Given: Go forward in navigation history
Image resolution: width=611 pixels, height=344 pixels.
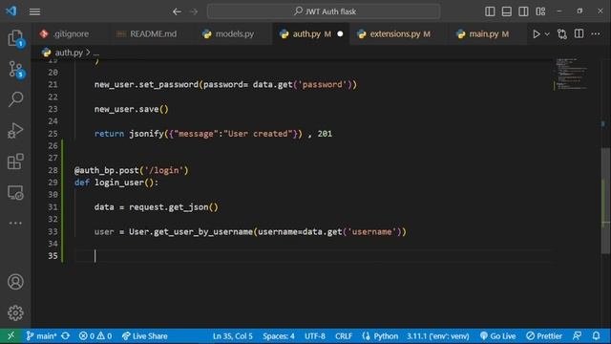Looking at the screenshot, I should [194, 11].
